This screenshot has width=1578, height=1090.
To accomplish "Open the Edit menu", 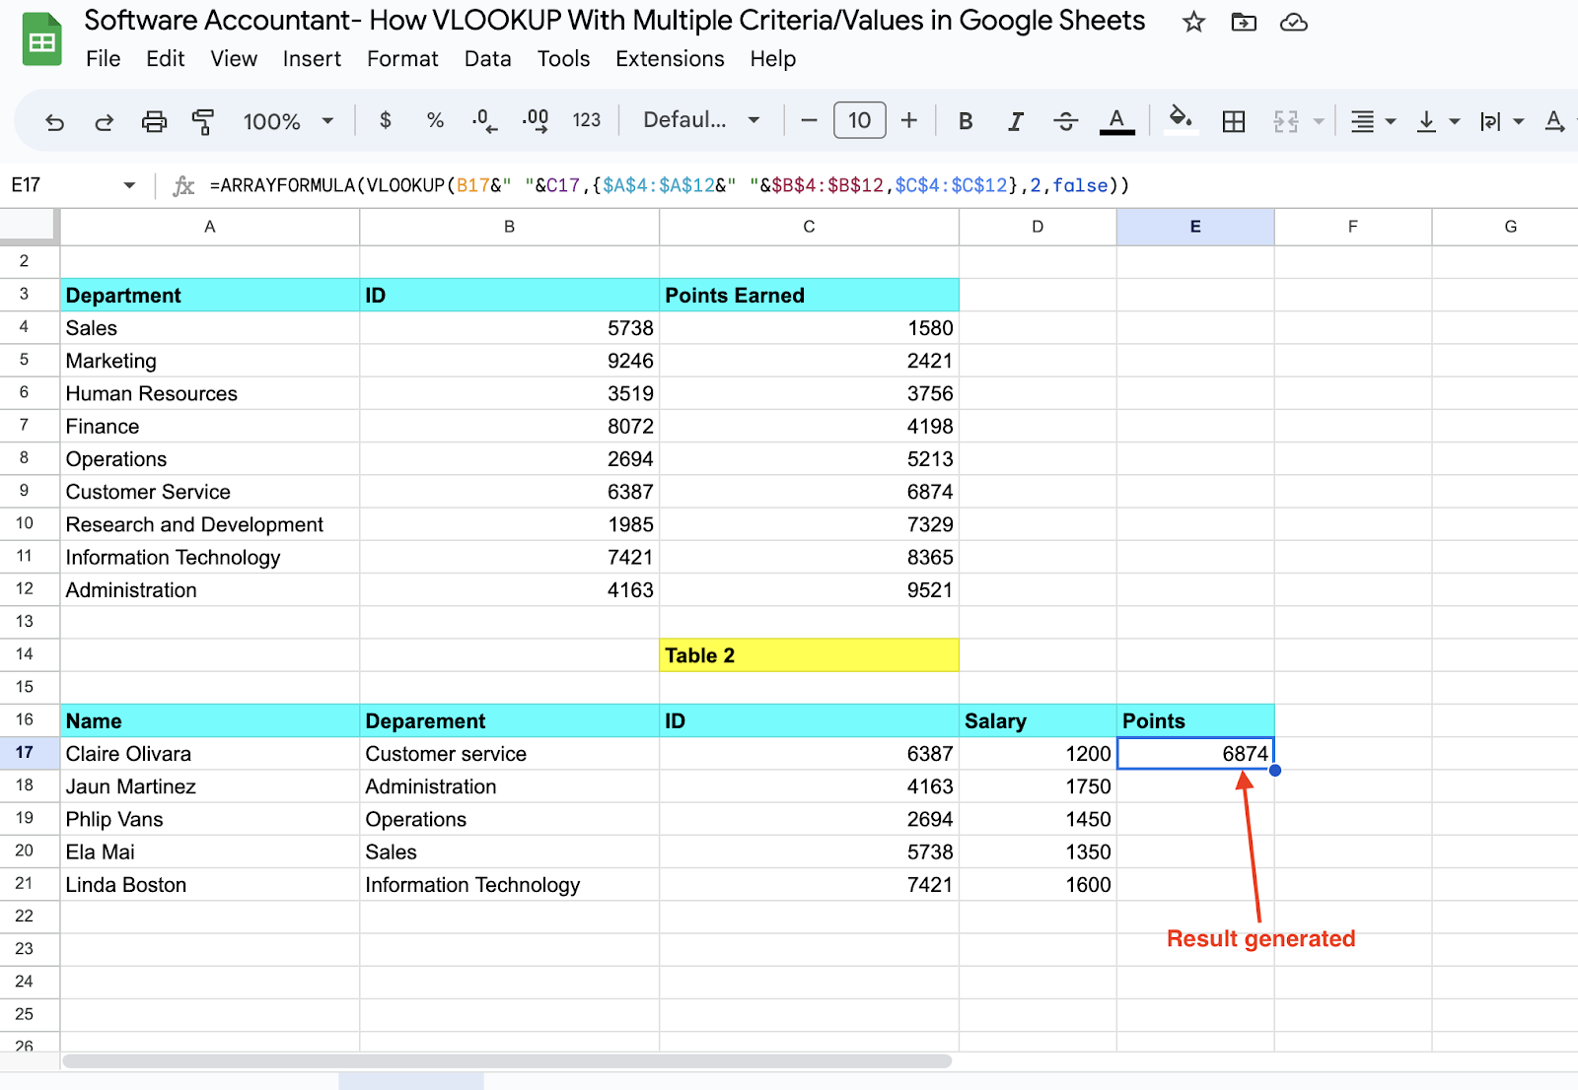I will [x=165, y=59].
